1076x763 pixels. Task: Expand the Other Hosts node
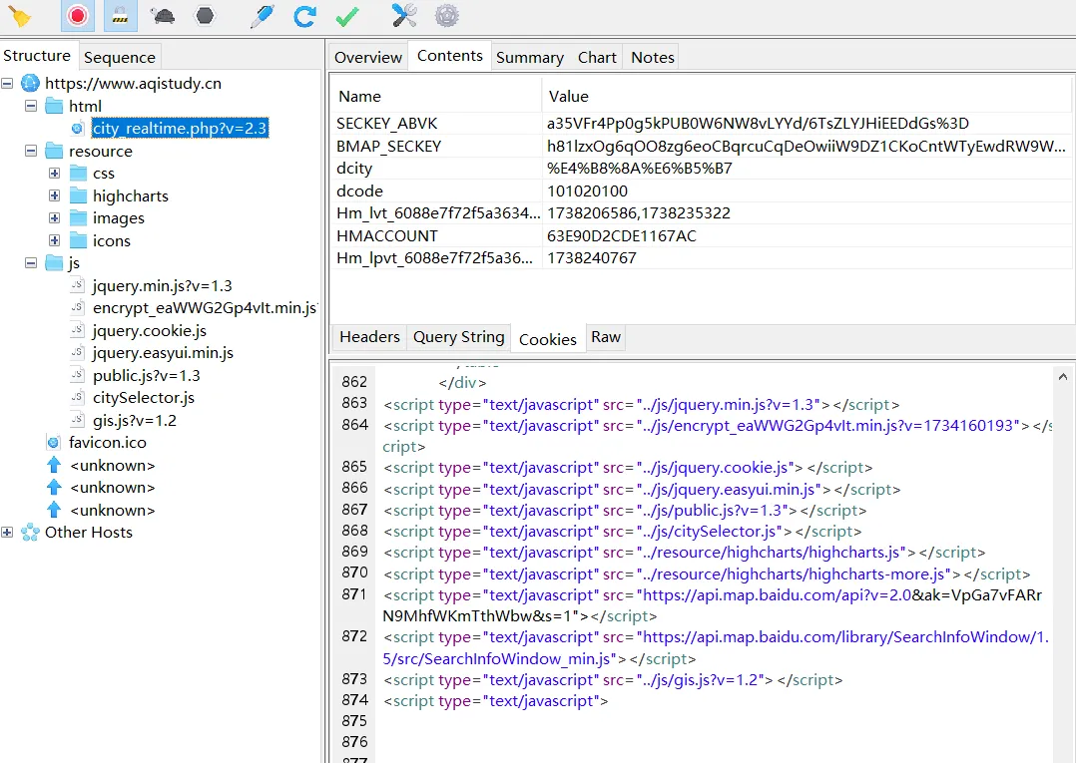tap(7, 532)
